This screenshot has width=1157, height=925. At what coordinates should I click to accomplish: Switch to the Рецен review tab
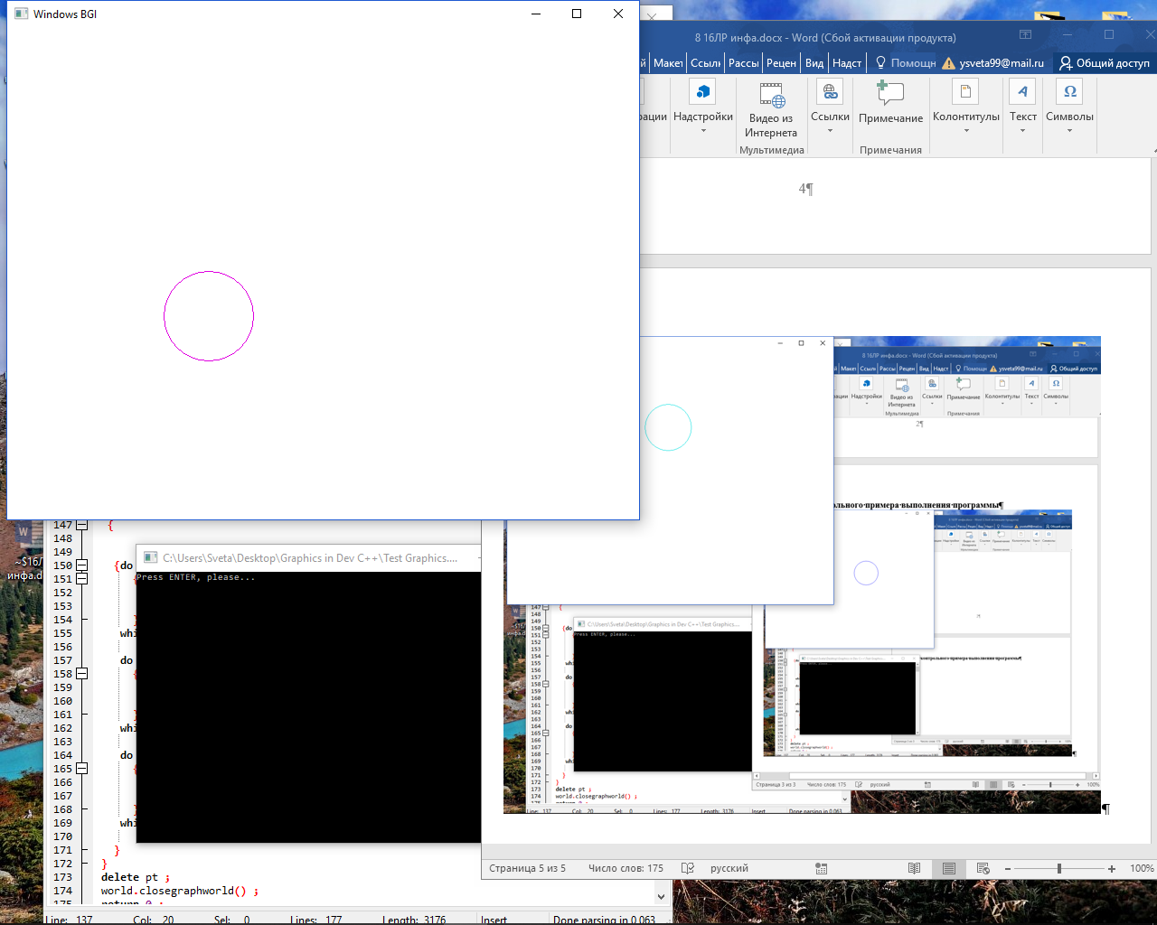coord(781,63)
